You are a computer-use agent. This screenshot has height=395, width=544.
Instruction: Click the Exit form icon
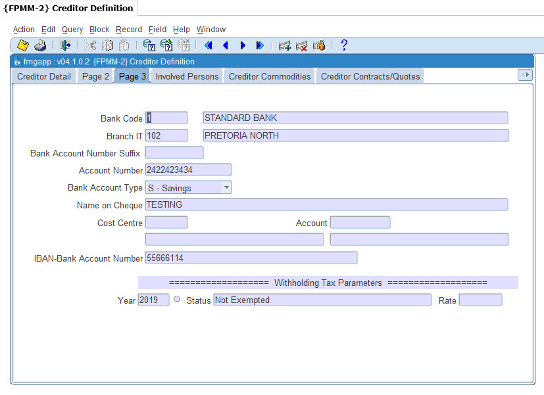tap(65, 45)
